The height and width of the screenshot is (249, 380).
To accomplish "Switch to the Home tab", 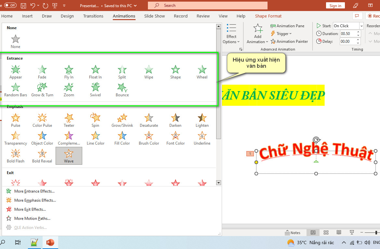I will pyautogui.click(x=7, y=16).
